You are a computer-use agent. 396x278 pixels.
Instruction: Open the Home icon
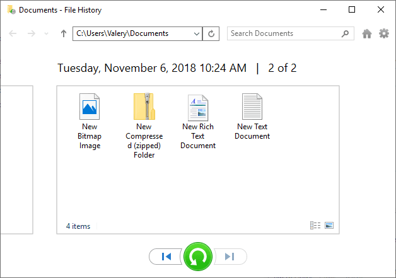pyautogui.click(x=367, y=33)
